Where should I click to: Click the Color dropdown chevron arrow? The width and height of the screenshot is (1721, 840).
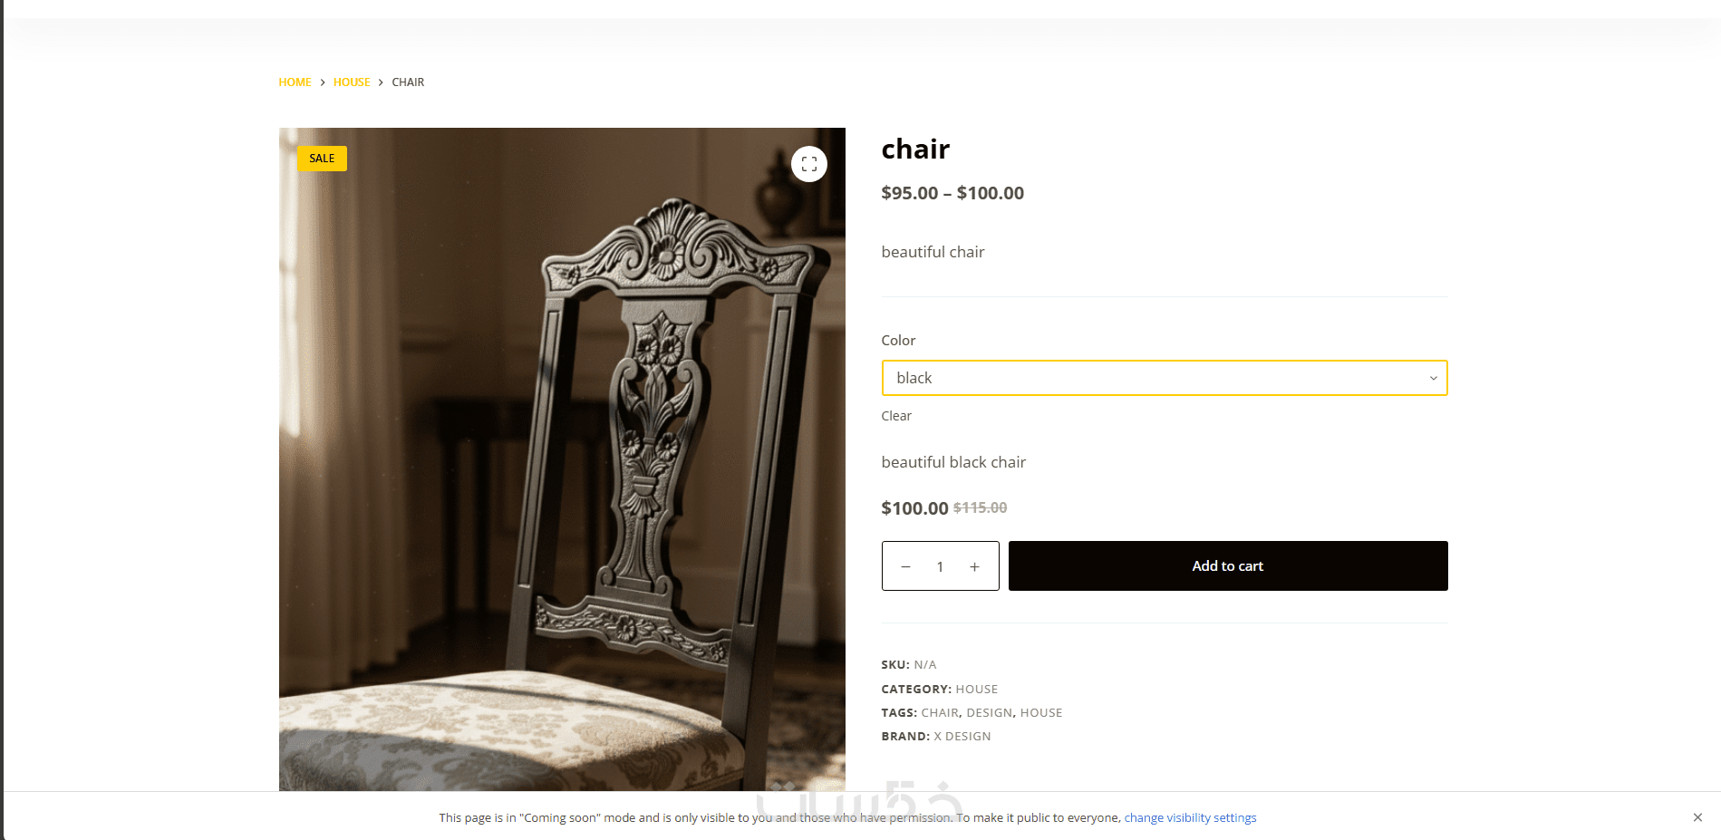(1433, 378)
